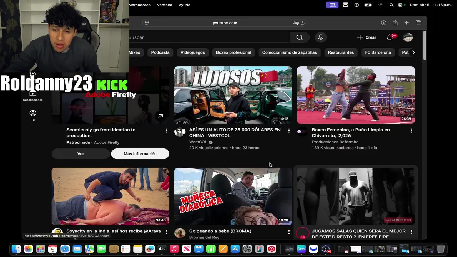
Task: Open Safari downloads icon
Action: (x=383, y=23)
